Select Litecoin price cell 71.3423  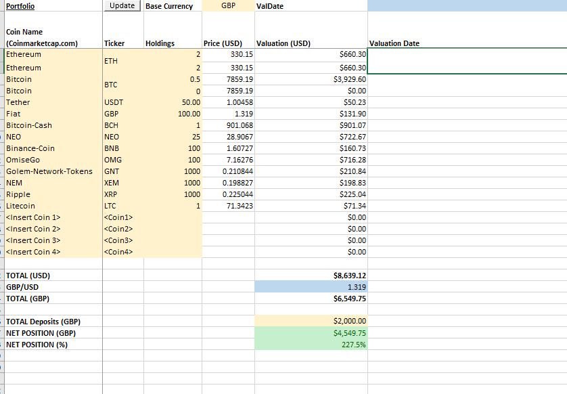[x=228, y=206]
